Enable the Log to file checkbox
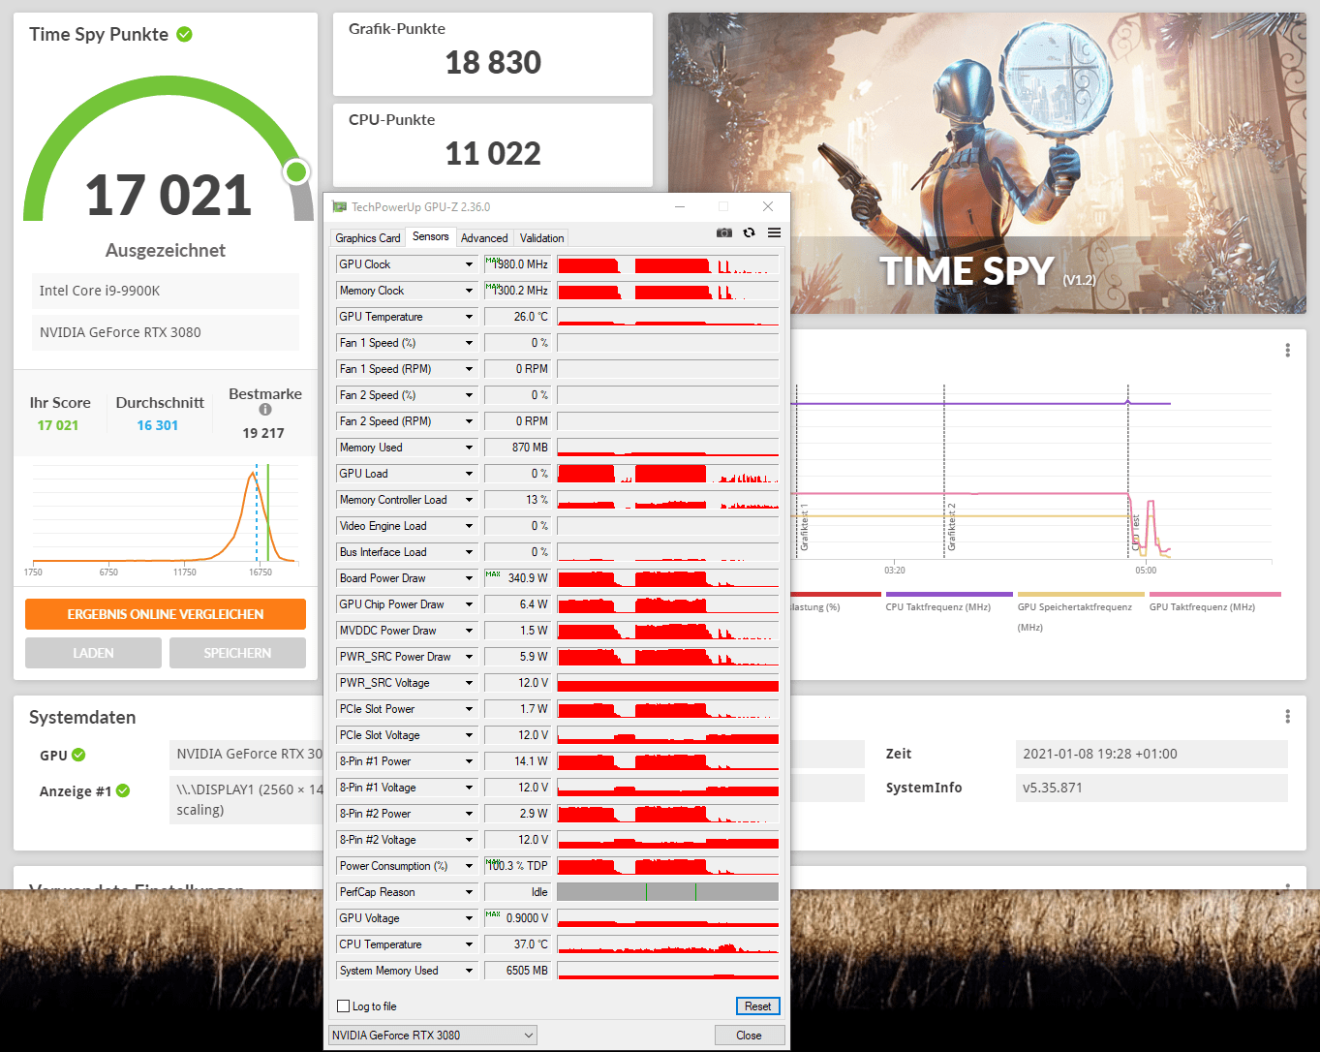 point(343,1006)
